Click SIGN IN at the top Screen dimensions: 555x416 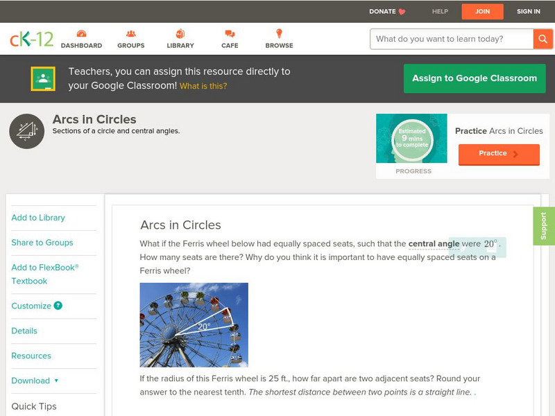coord(529,12)
